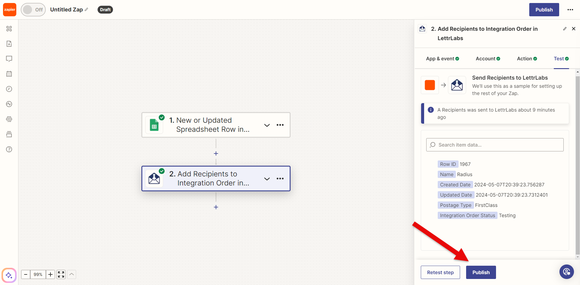Click the orange Zapier square icon
This screenshot has height=285, width=580.
[430, 85]
